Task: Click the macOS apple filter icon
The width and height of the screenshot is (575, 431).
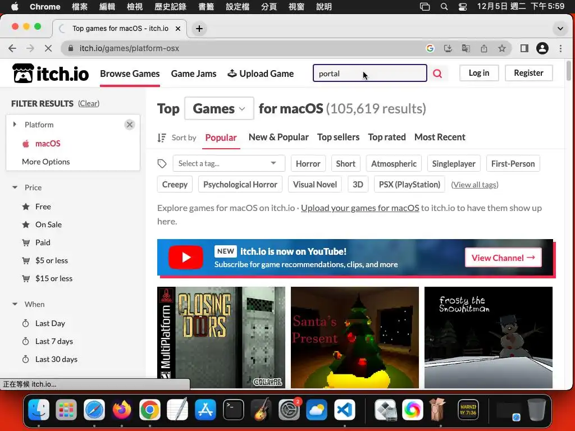Action: tap(26, 143)
